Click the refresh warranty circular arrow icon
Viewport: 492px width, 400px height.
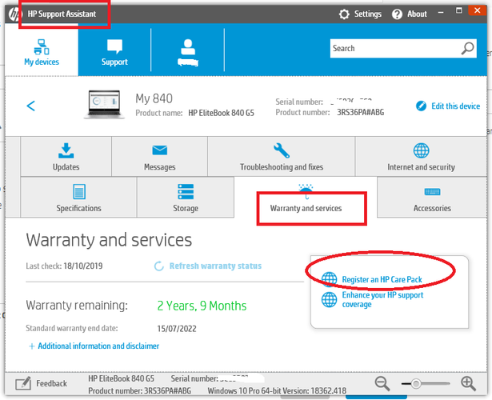(159, 266)
